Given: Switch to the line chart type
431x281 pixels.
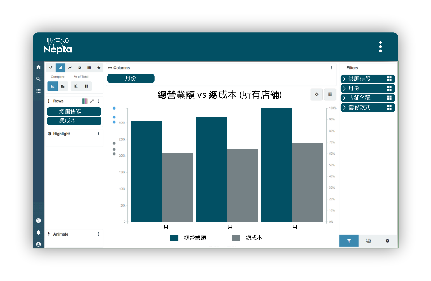Looking at the screenshot, I should [70, 68].
